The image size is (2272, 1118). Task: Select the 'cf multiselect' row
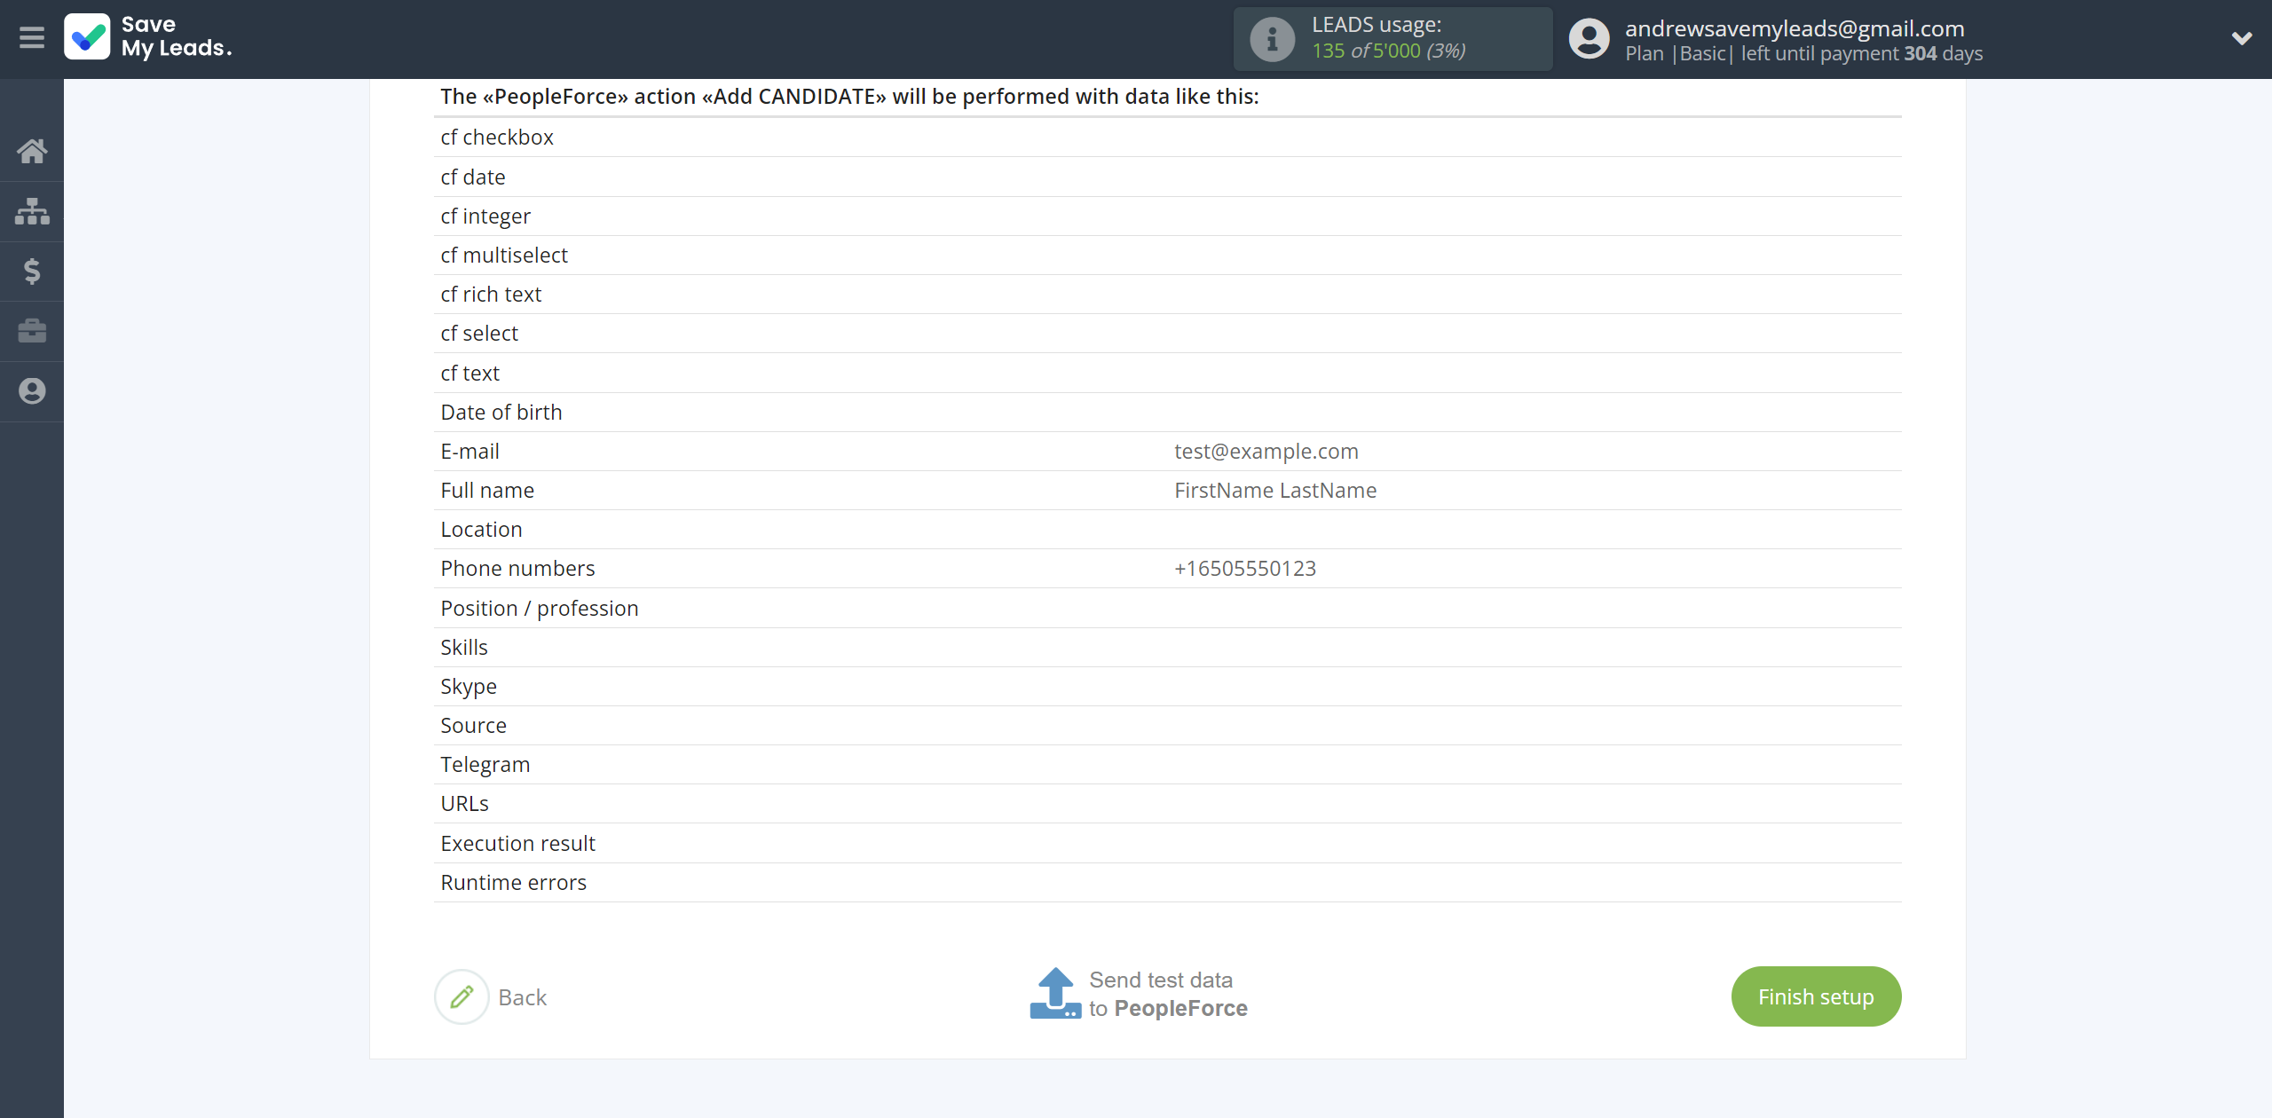tap(1167, 255)
